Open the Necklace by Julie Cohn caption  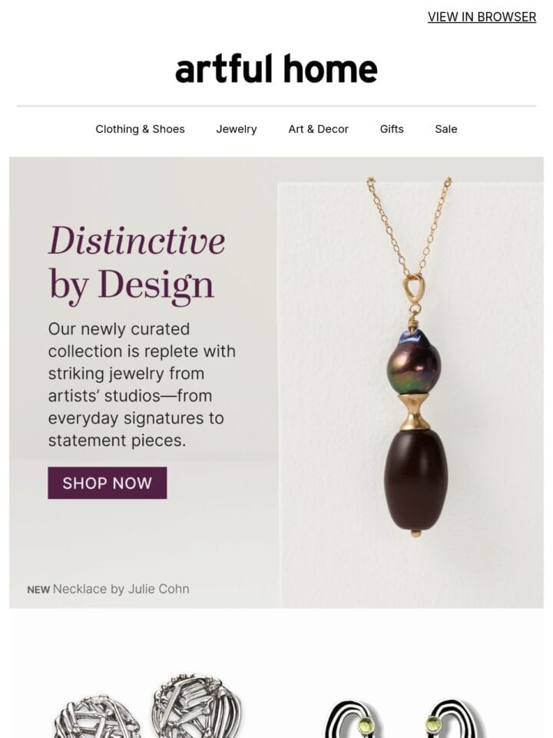pos(121,589)
